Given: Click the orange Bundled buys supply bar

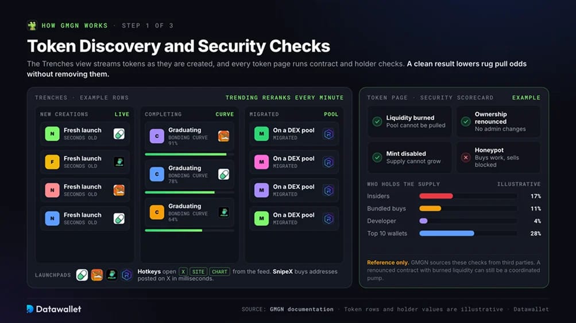Looking at the screenshot, I should (x=430, y=208).
